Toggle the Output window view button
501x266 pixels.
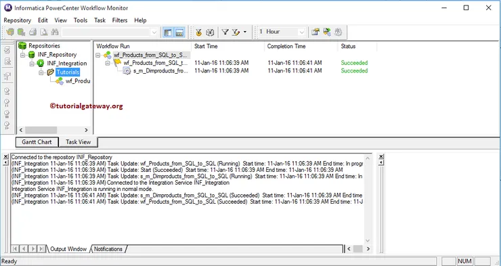[x=179, y=32]
